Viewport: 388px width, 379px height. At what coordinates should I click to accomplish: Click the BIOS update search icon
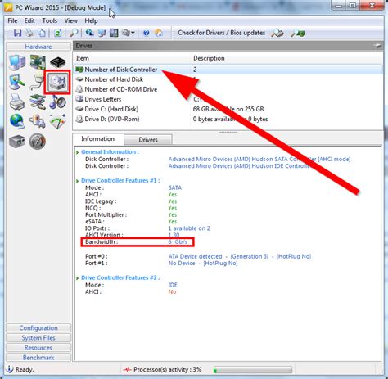pyautogui.click(x=298, y=33)
